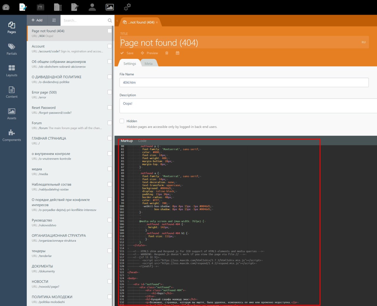Open the Dashboard speedometer icon
Screen dimensions: 377x306
coord(6,7)
